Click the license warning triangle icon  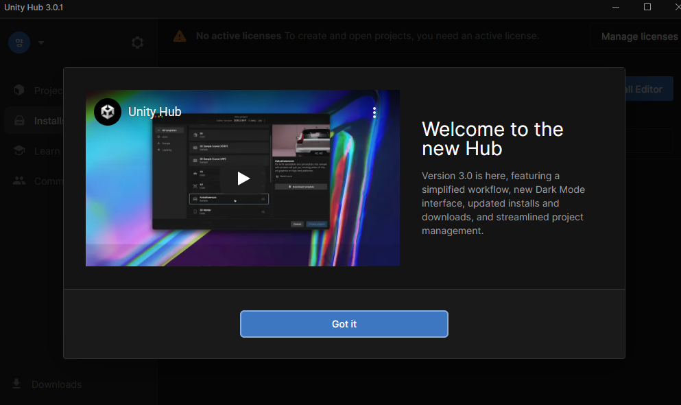(180, 36)
